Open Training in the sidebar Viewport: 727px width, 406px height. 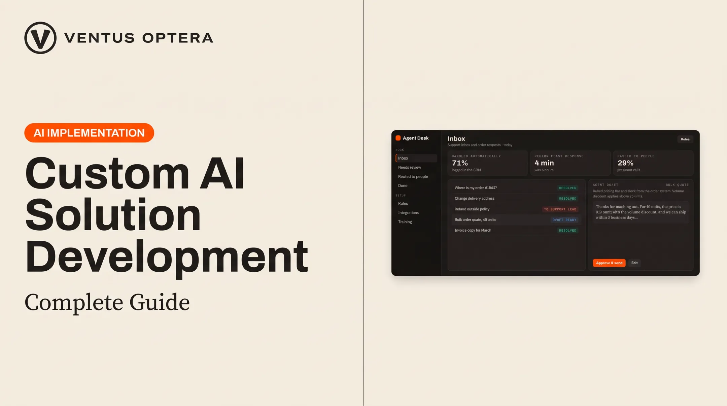405,222
